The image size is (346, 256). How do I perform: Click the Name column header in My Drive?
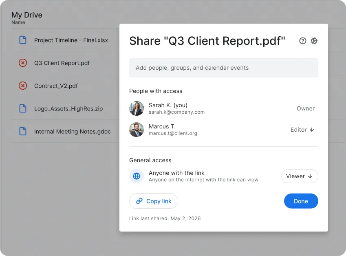pos(18,22)
